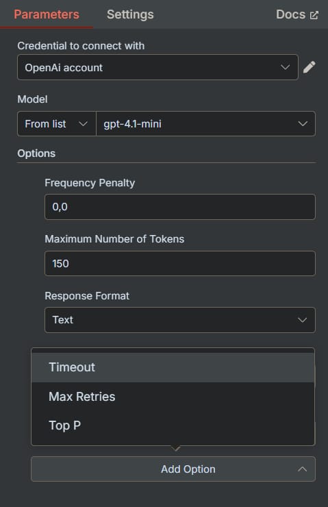The height and width of the screenshot is (507, 328).
Task: Click the chevron arrow in gpt-4.1-mini field
Action: click(303, 124)
